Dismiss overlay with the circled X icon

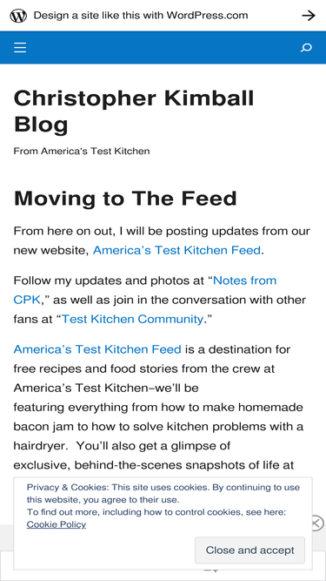click(x=316, y=523)
